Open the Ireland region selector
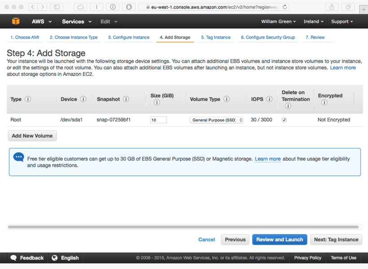Screen dimensions: 368x269 (314, 22)
